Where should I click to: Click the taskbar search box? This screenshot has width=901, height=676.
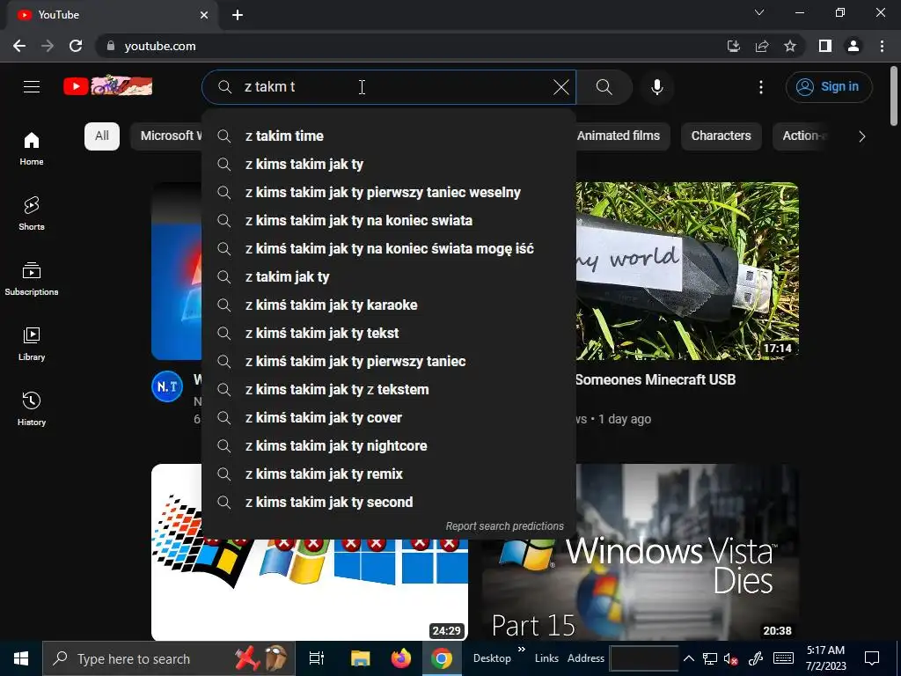point(169,658)
